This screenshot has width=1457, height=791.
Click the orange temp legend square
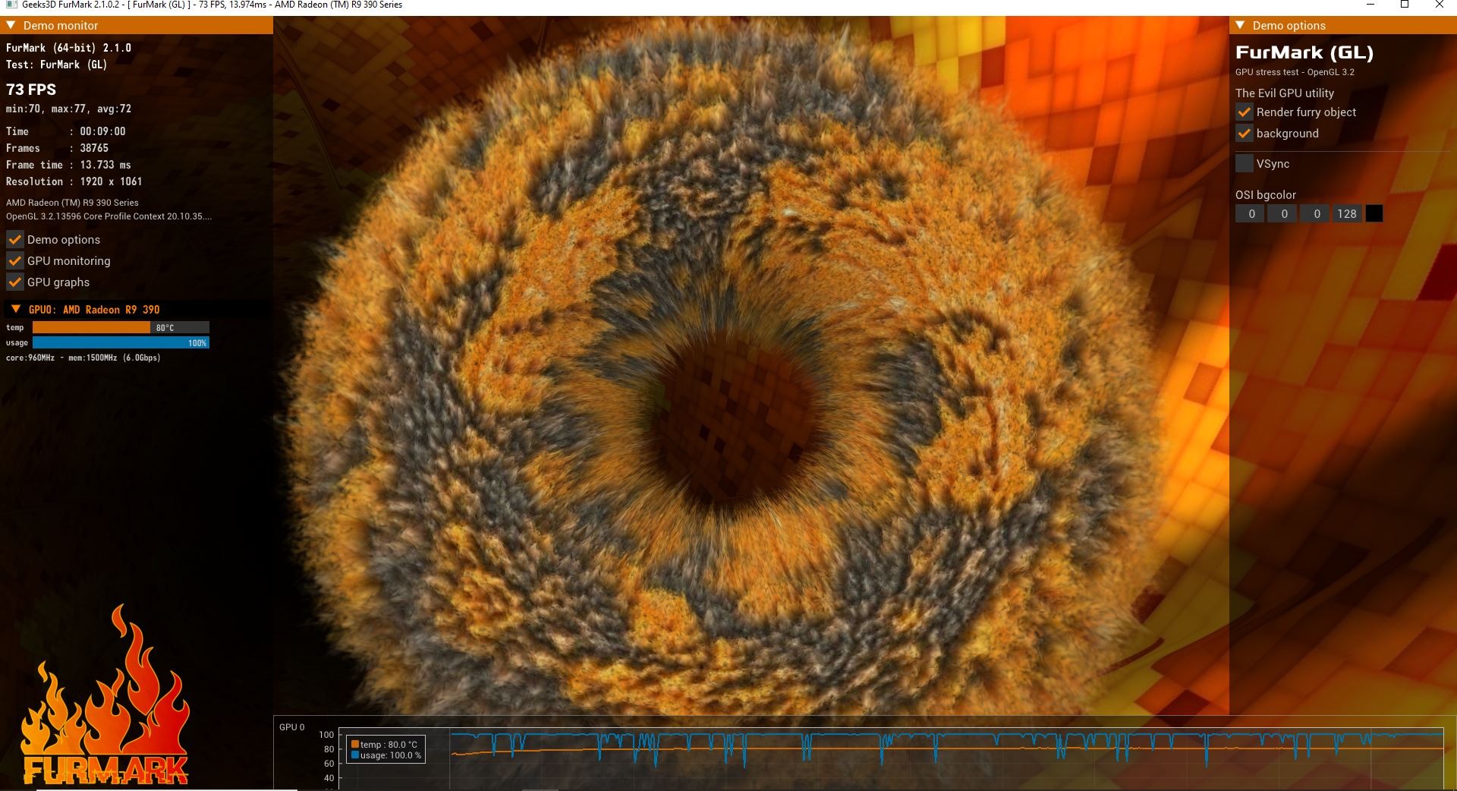click(354, 745)
